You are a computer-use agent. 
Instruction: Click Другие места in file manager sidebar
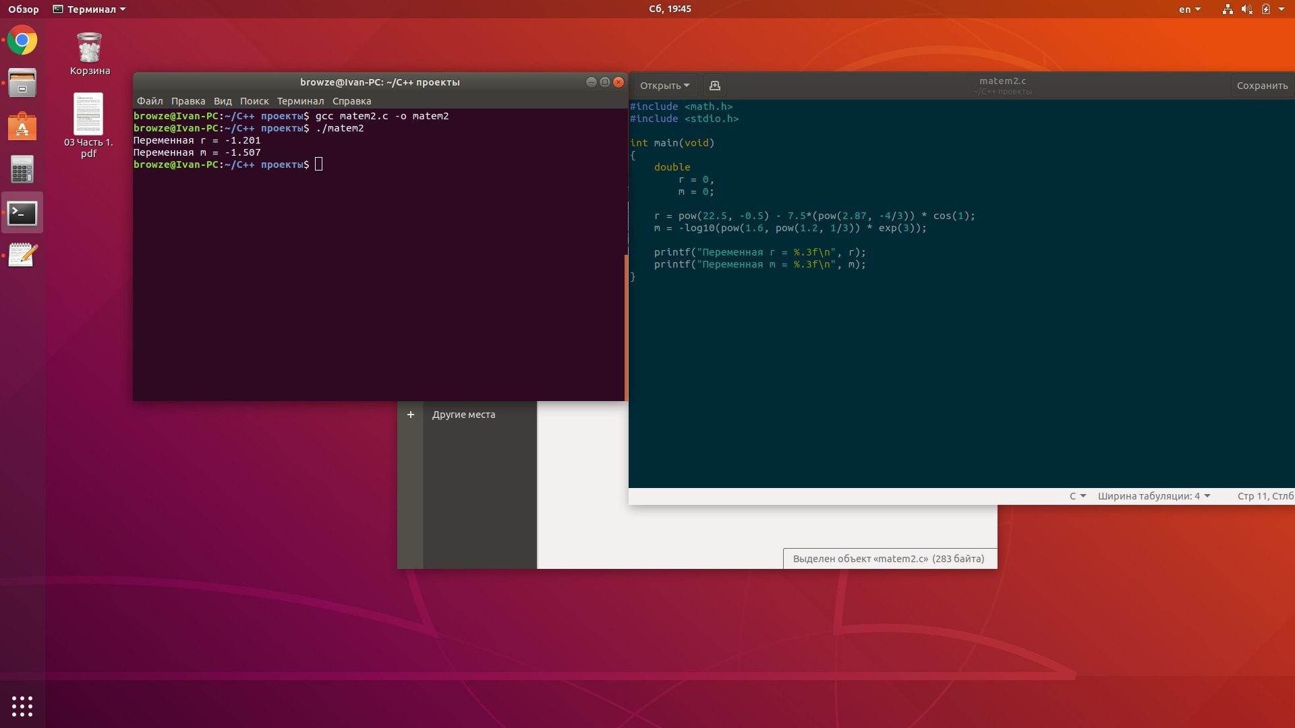tap(463, 415)
